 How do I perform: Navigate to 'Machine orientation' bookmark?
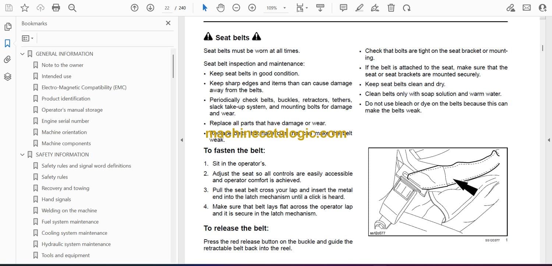(64, 132)
